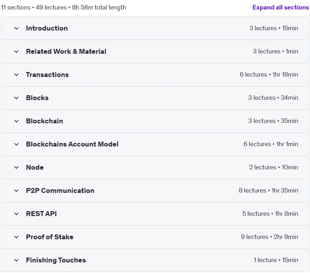Open the Blocks section chevron
310x273 pixels.
[x=17, y=98]
